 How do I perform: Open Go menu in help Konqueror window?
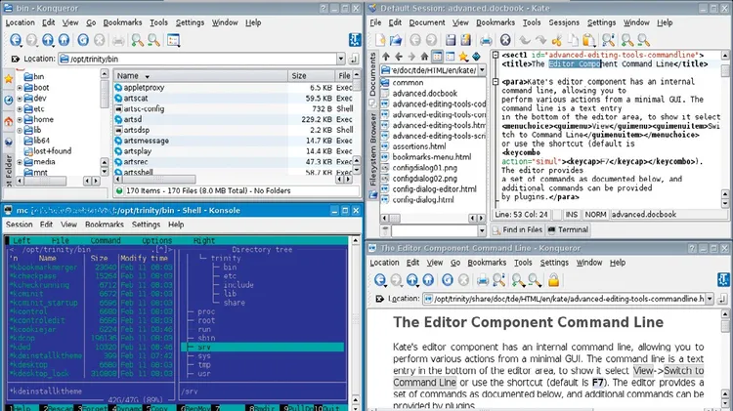tap(455, 263)
